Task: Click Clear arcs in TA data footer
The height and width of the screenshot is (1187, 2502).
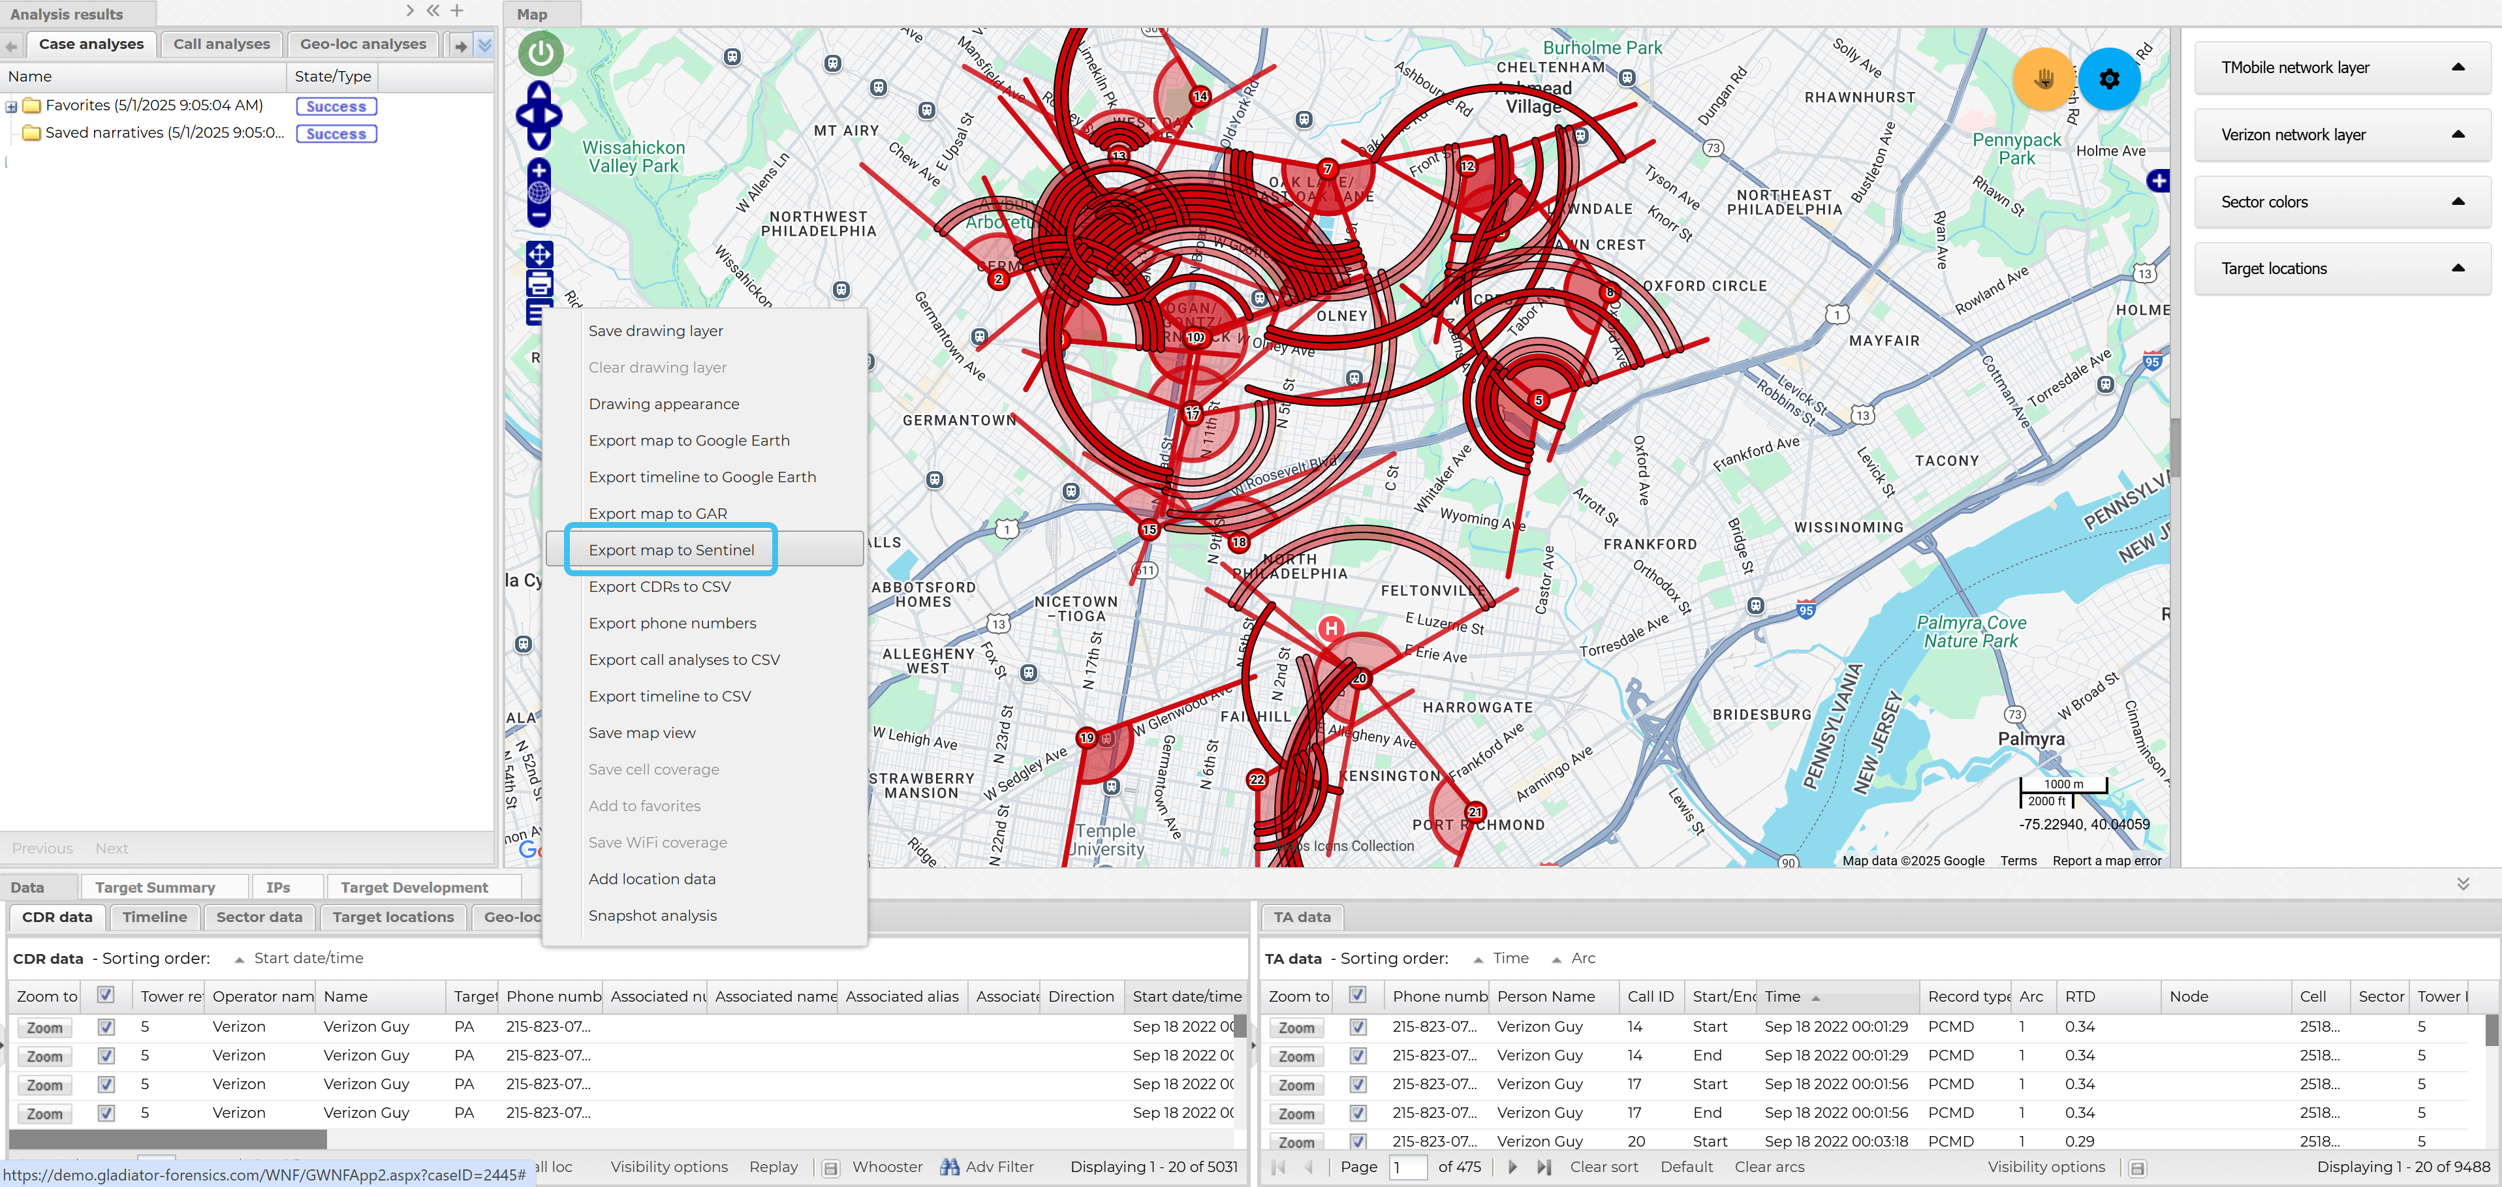Action: coord(1769,1167)
